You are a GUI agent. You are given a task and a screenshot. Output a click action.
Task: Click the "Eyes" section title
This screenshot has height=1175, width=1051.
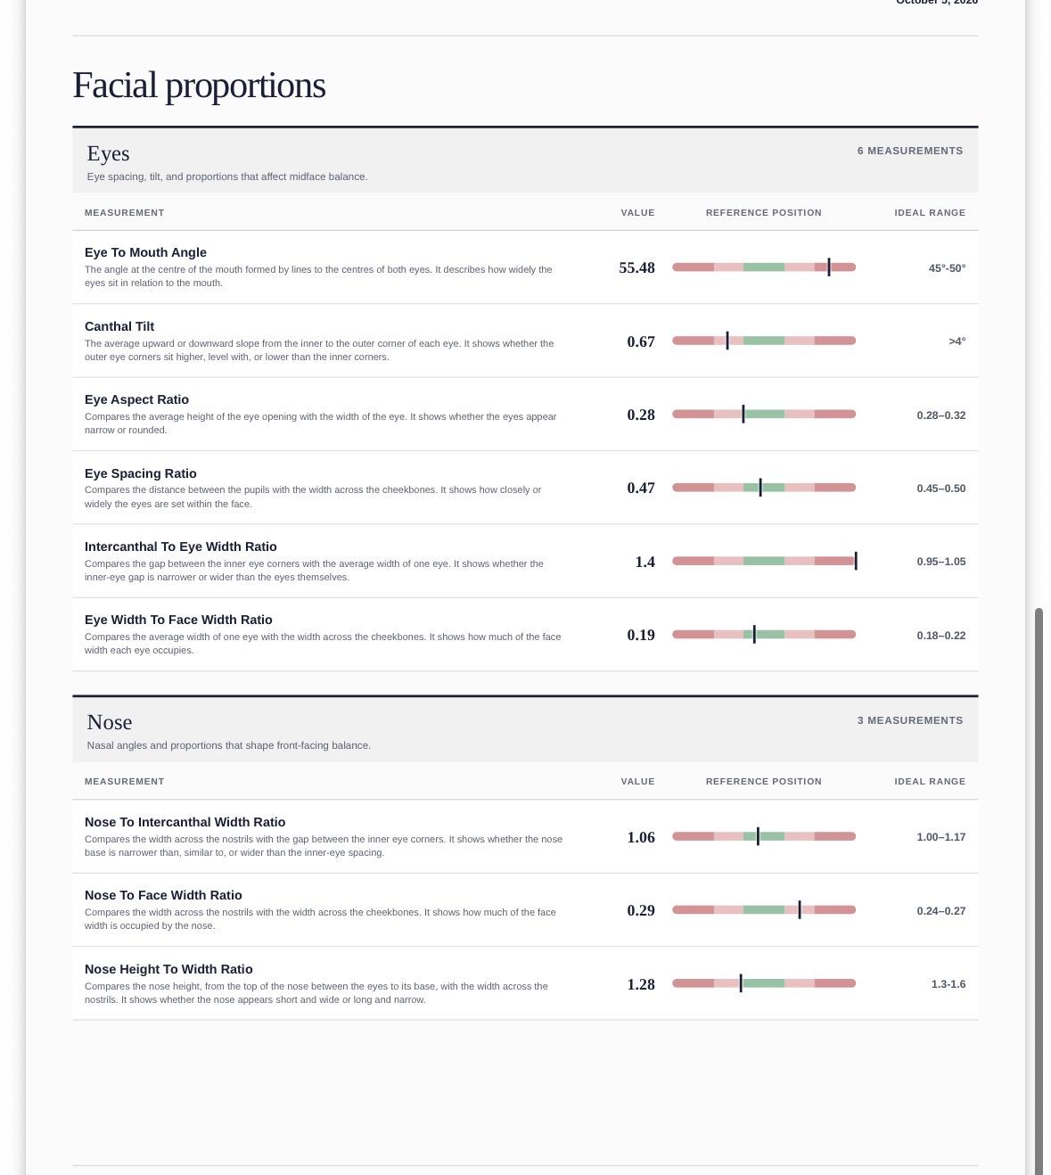pyautogui.click(x=108, y=154)
